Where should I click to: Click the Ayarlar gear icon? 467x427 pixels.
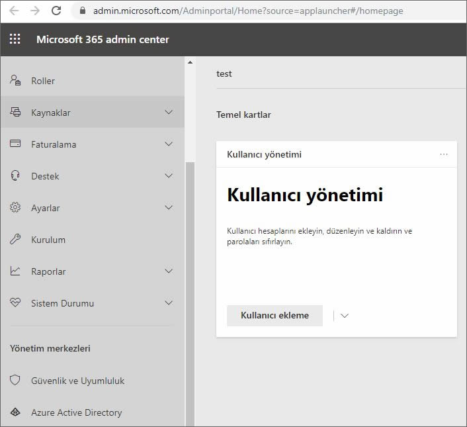15,207
